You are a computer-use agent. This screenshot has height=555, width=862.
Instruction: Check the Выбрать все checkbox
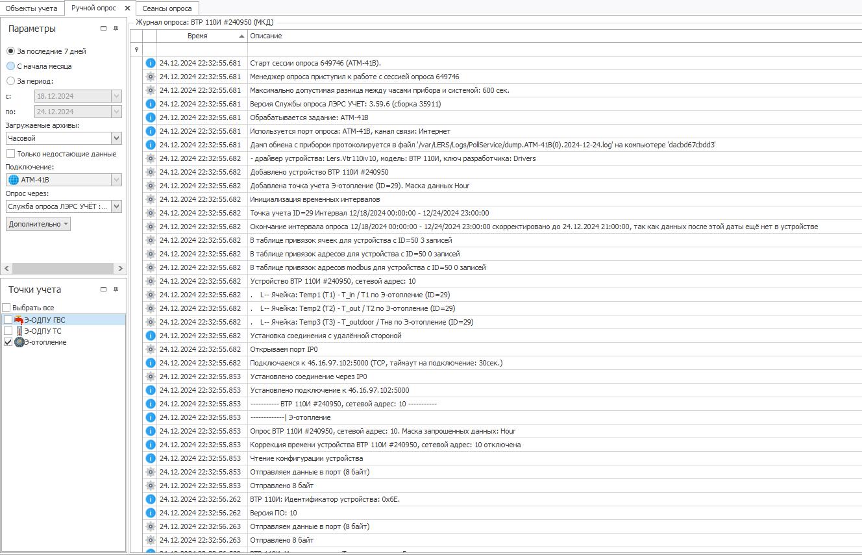pos(6,308)
